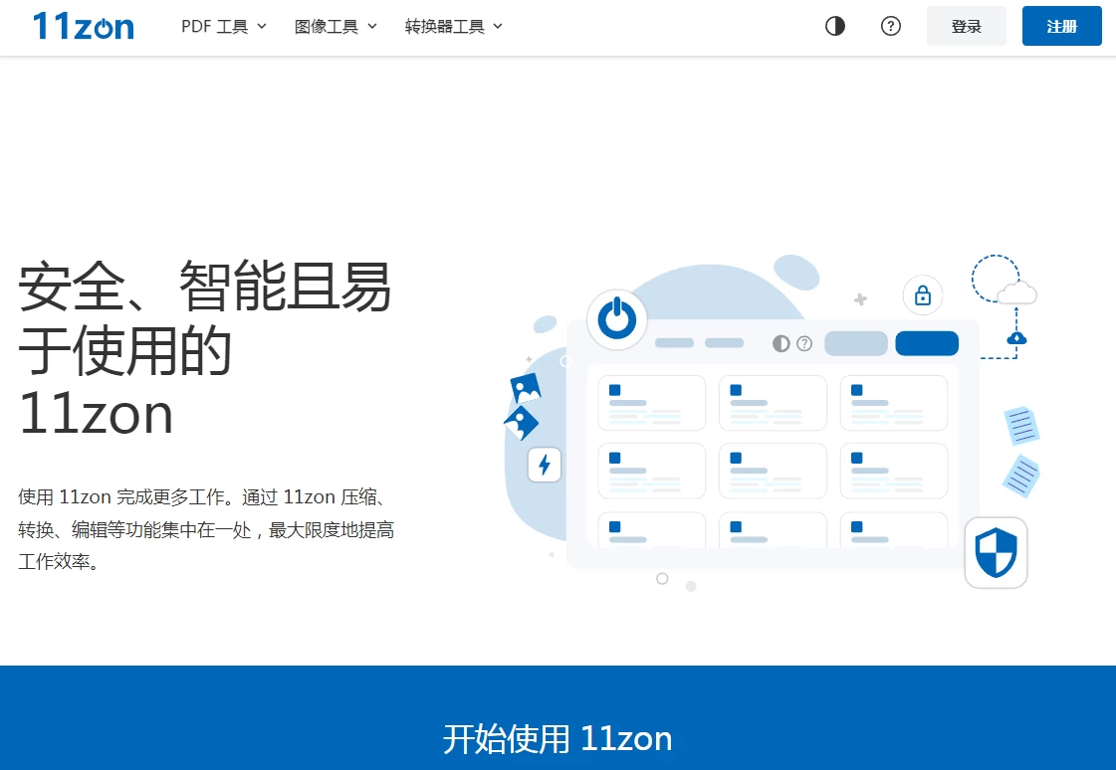
Task: Click the first tool card in the illustrated grid
Action: click(651, 403)
